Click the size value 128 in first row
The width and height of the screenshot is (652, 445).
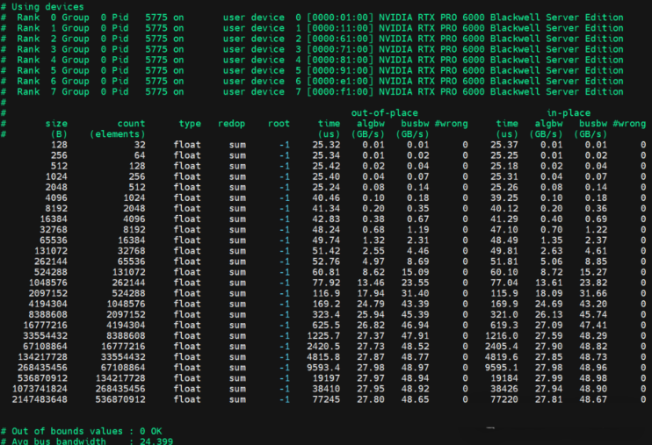click(59, 145)
